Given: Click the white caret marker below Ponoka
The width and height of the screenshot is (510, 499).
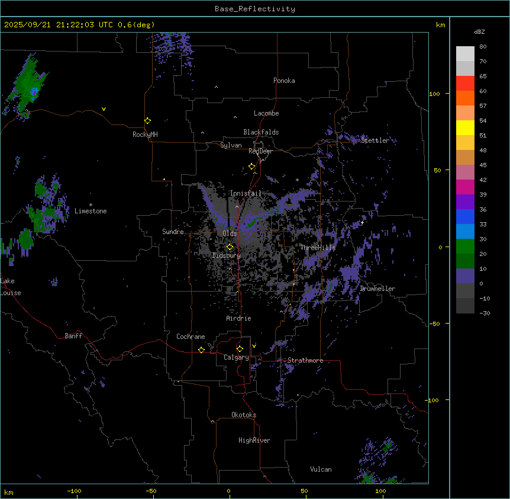Looking at the screenshot, I should click(216, 87).
